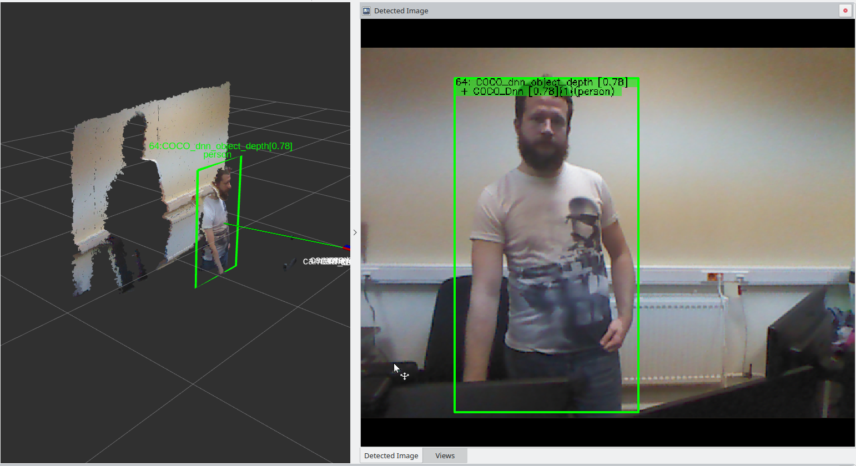Collapse the right panel using the chevron arrow
Viewport: 856px width, 466px height.
(x=355, y=232)
